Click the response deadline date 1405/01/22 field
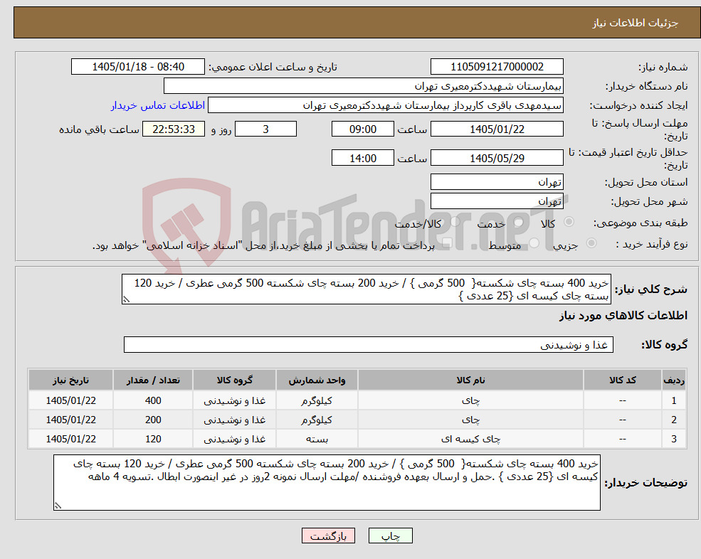Image resolution: width=701 pixels, height=559 pixels. (497, 129)
